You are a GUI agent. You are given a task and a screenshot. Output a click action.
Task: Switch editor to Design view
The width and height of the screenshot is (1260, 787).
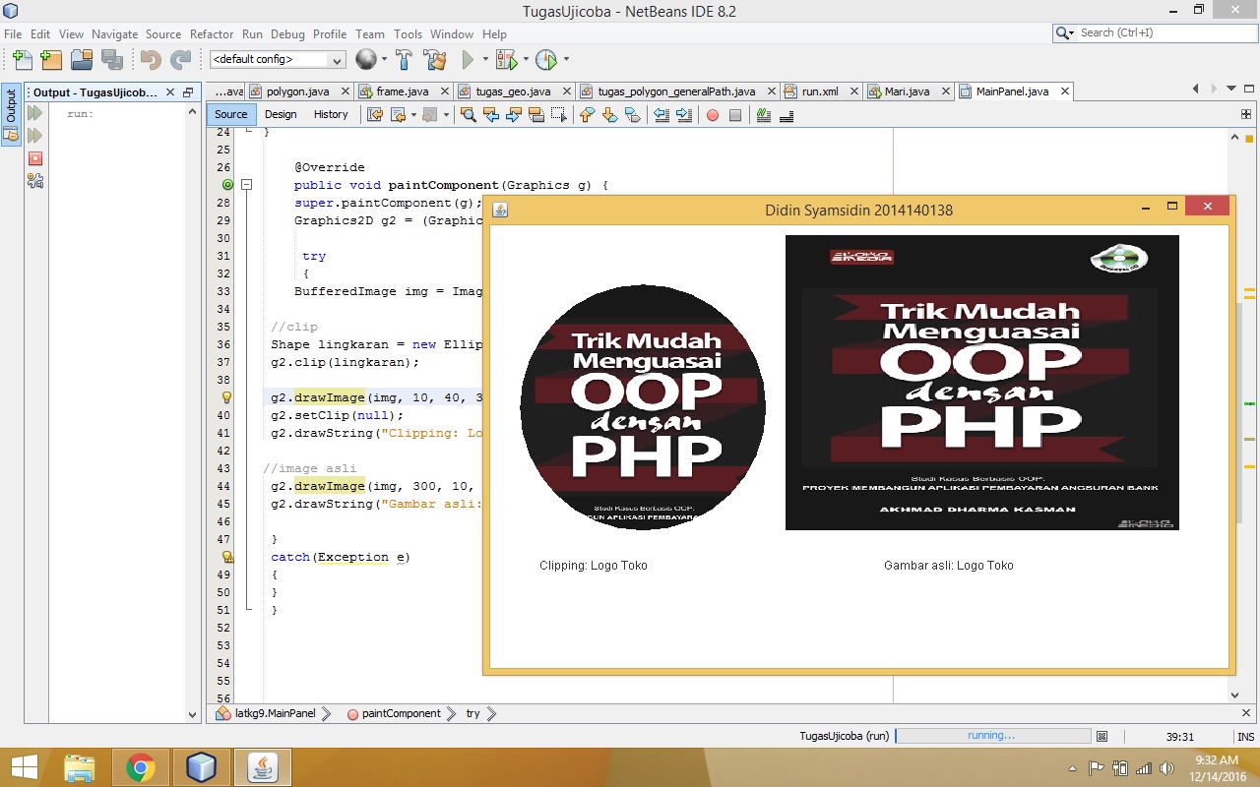point(281,114)
